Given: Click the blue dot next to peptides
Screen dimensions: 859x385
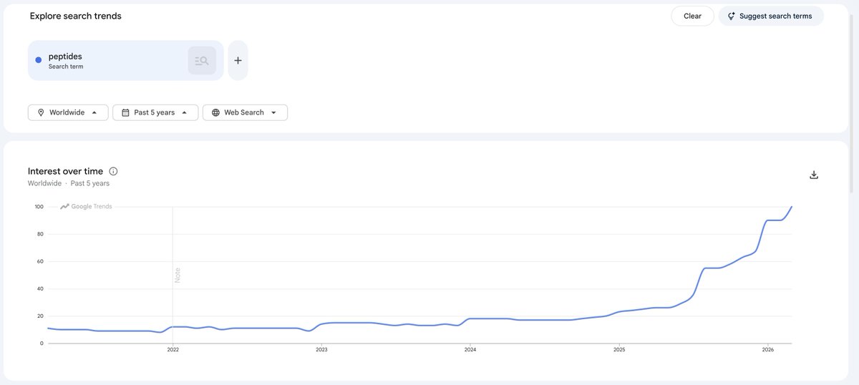Looking at the screenshot, I should pos(39,60).
